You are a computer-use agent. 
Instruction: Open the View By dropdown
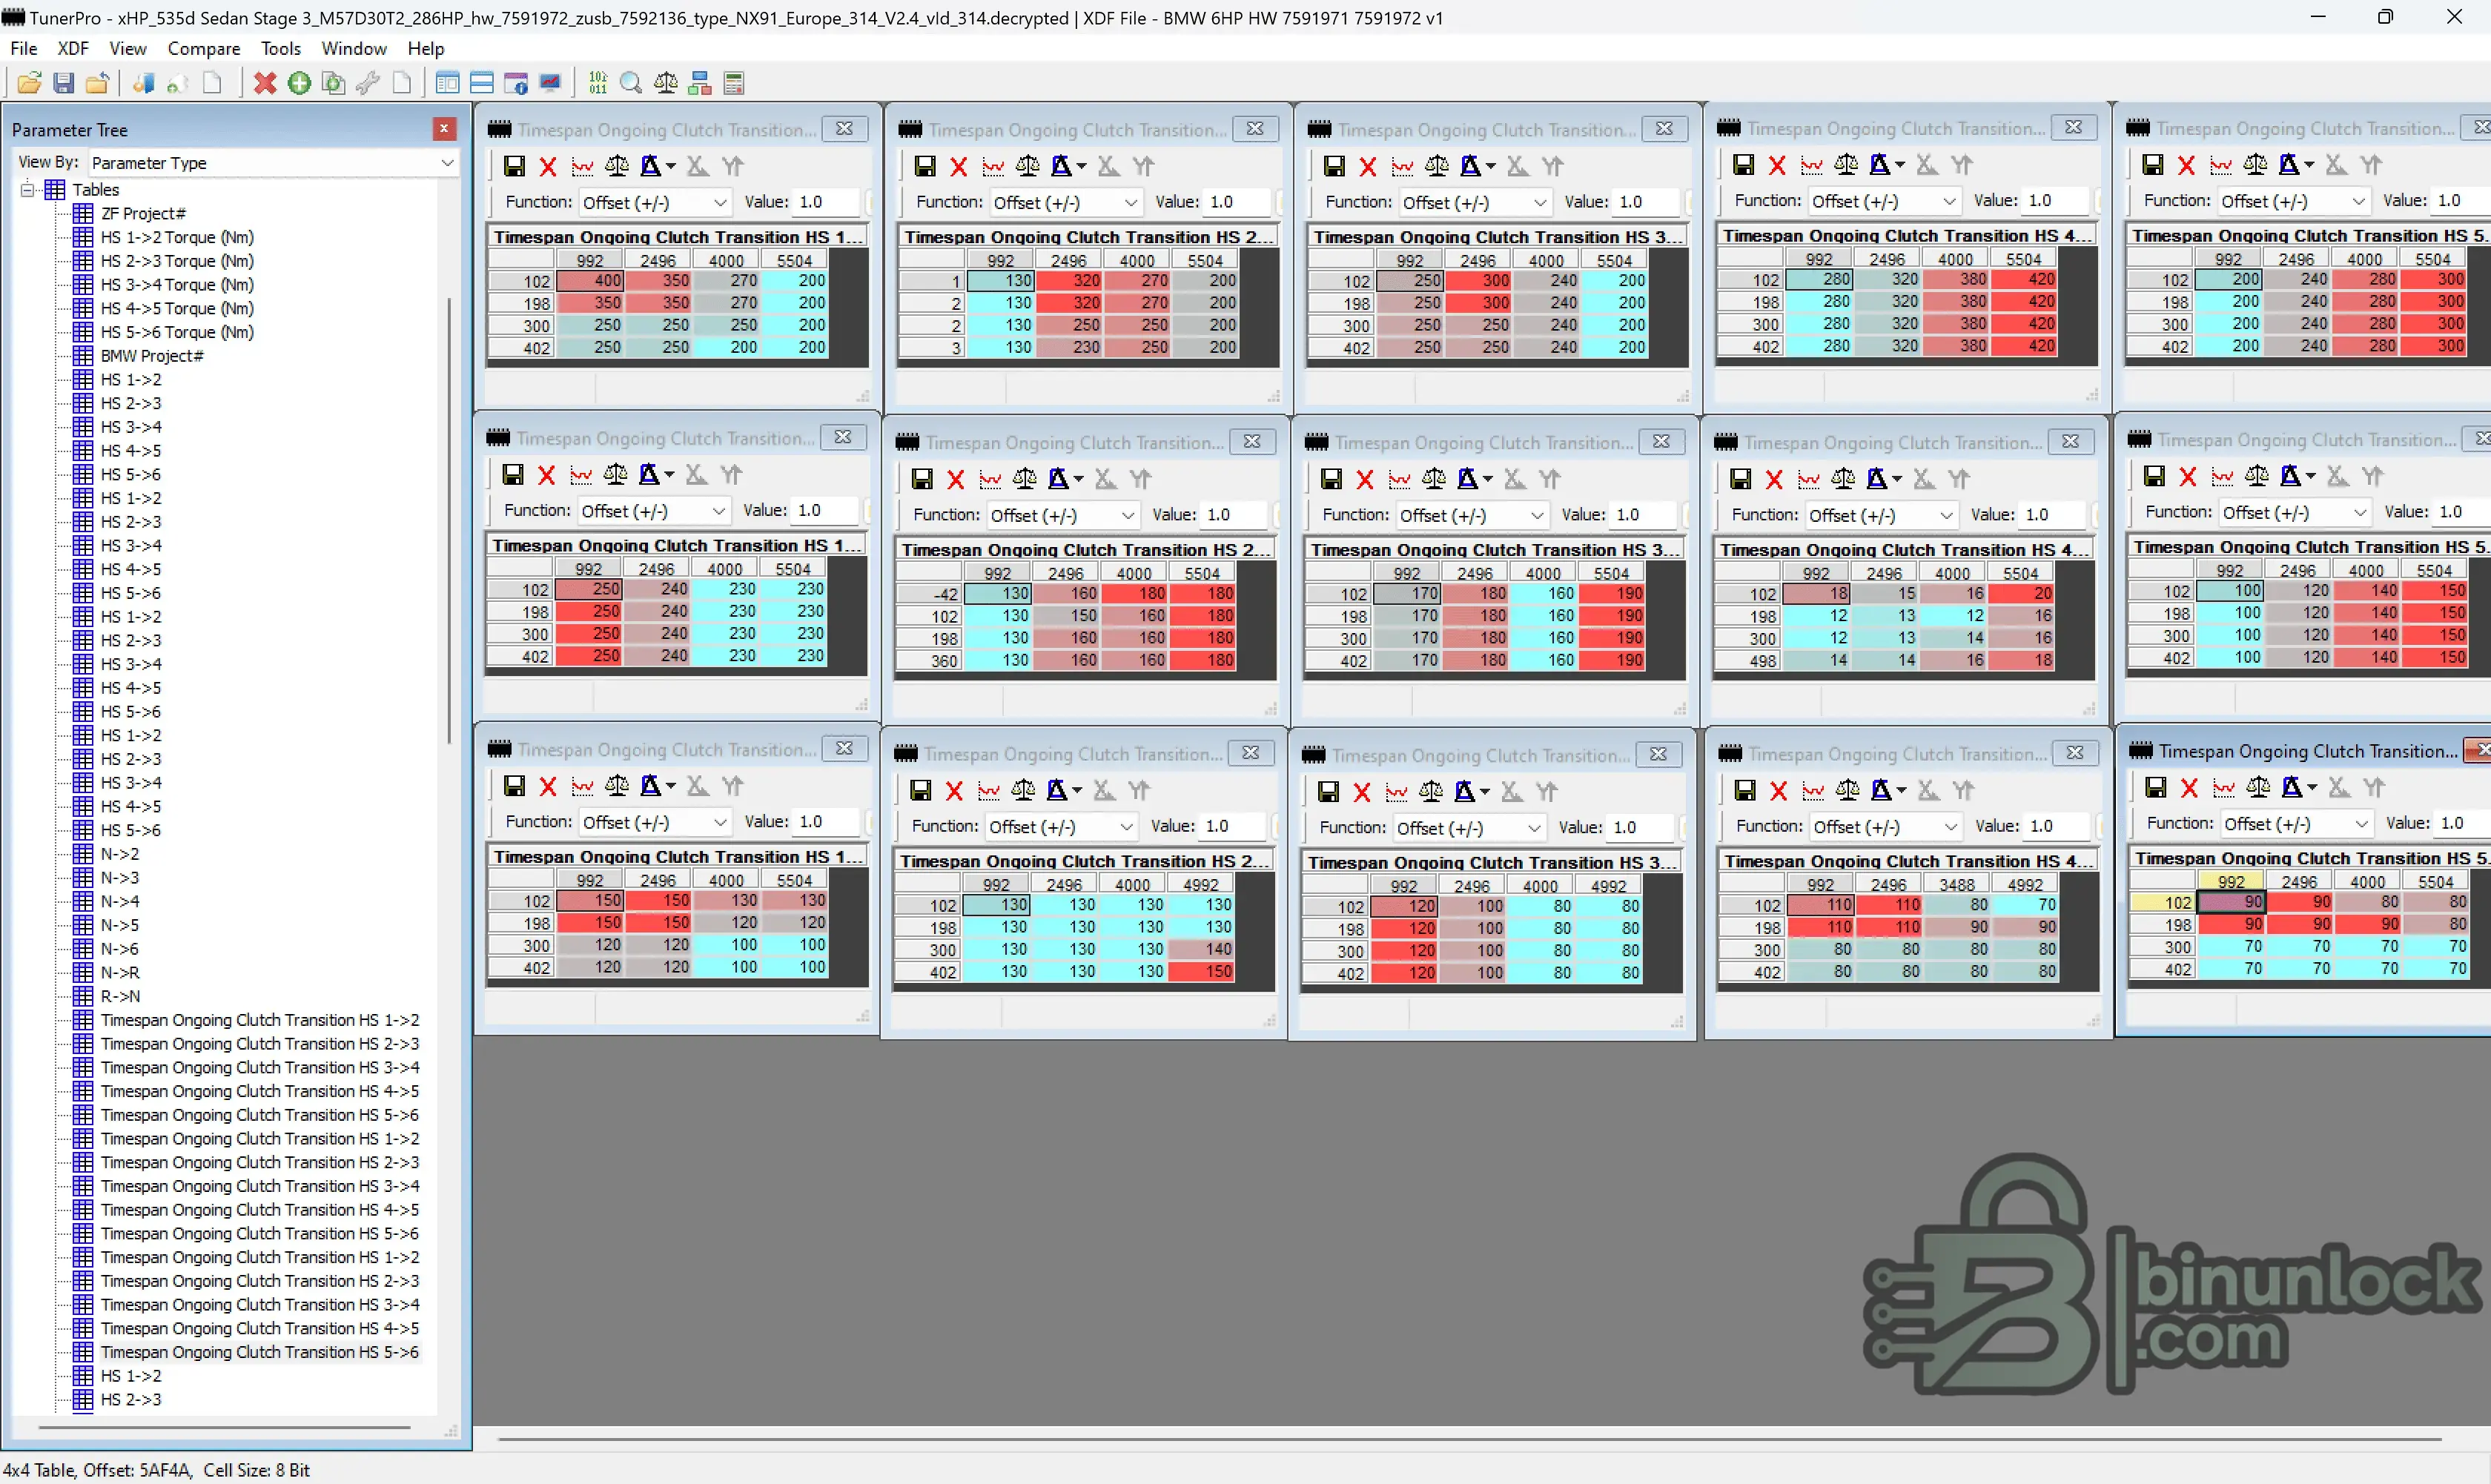(447, 162)
